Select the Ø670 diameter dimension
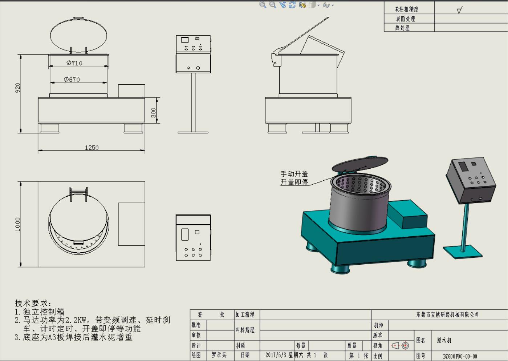This screenshot has height=361, width=508. click(72, 79)
